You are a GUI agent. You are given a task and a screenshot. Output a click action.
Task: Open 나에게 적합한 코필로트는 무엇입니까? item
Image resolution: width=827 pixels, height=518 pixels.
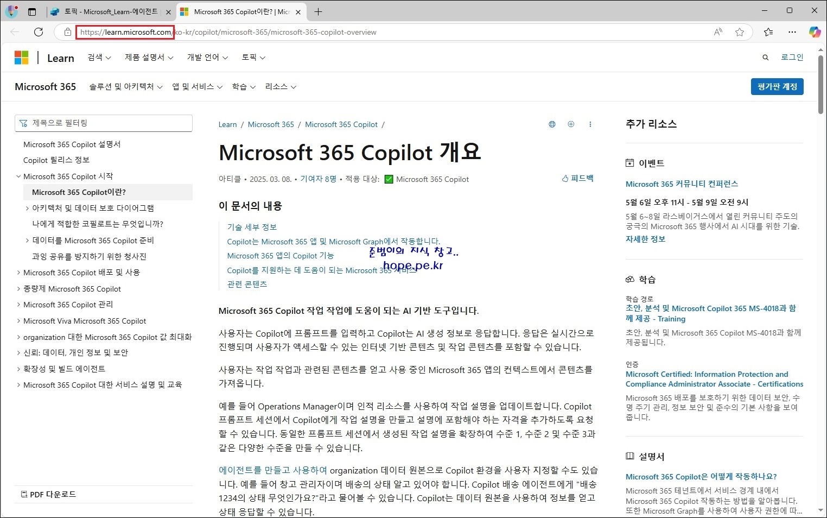point(98,224)
